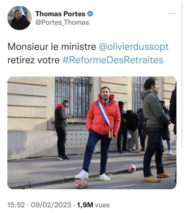Visit the @Portes_Thomas handle
Image resolution: width=184 pixels, height=213 pixels.
point(62,22)
